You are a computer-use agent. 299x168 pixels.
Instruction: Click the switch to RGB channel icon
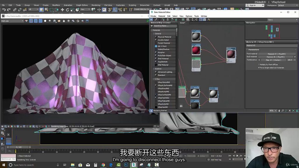tap(26, 21)
